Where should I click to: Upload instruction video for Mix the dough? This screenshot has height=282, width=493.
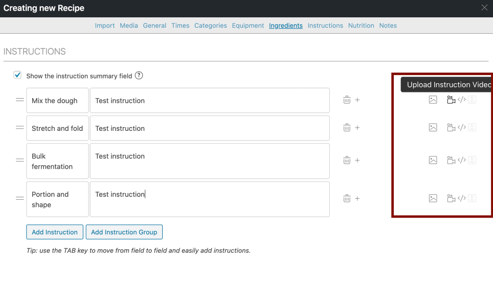point(451,100)
